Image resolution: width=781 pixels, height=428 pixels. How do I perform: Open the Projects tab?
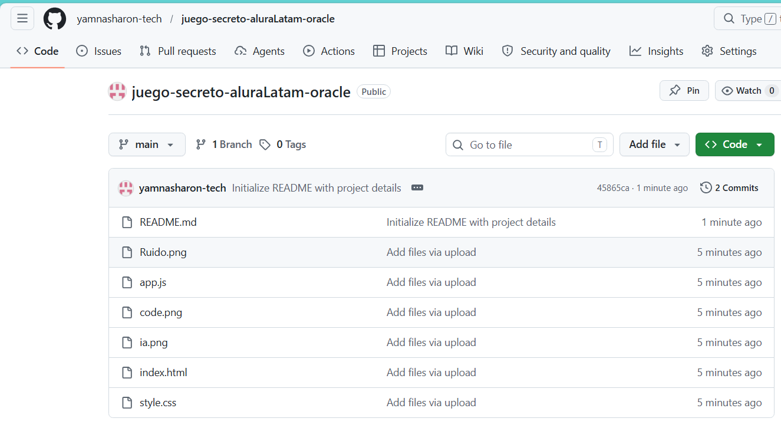pos(400,51)
